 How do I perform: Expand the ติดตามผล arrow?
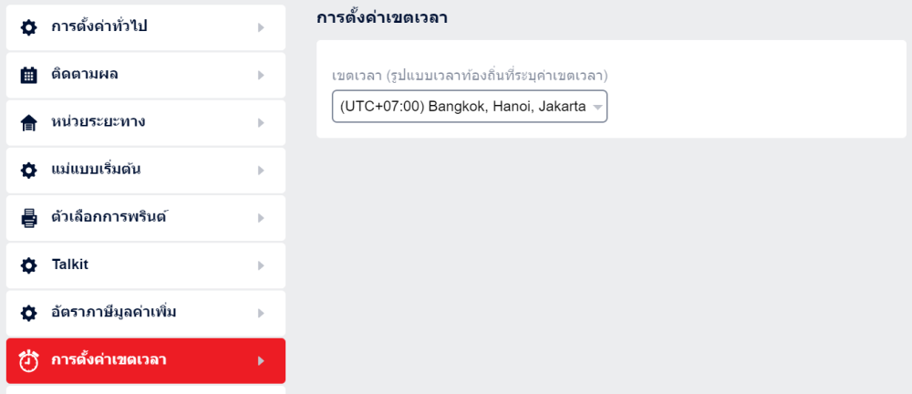(261, 75)
